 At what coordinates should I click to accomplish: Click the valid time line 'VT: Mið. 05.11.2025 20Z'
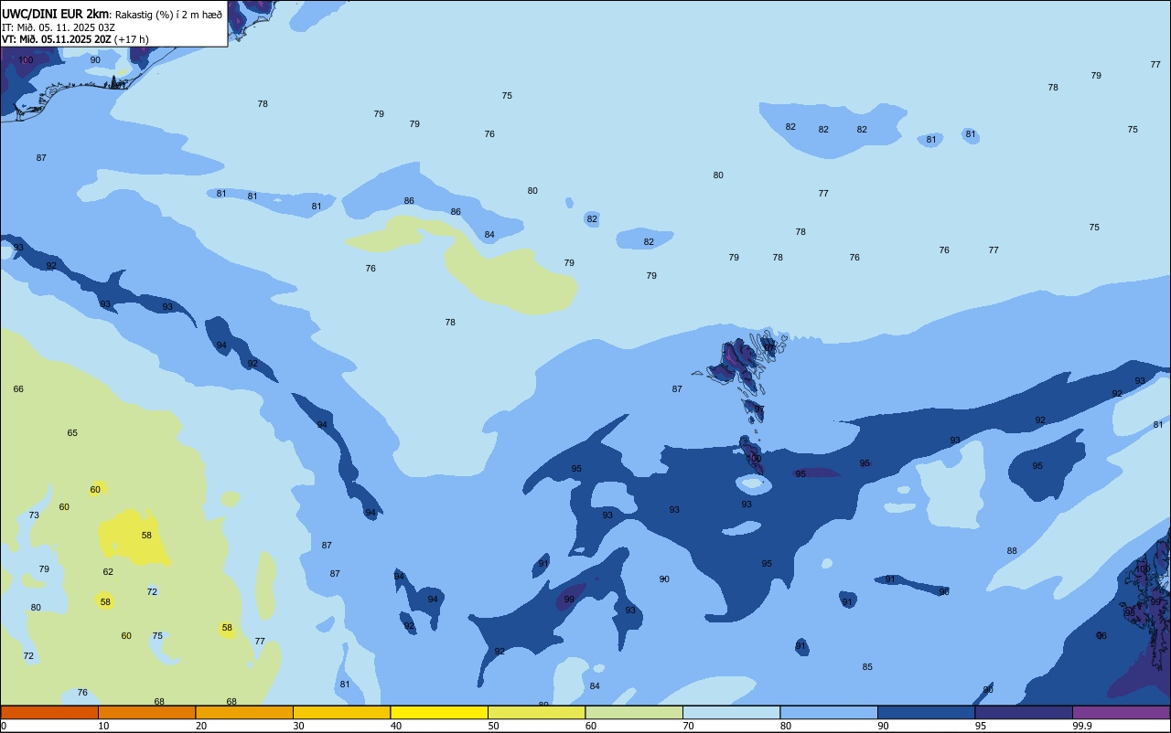point(57,39)
